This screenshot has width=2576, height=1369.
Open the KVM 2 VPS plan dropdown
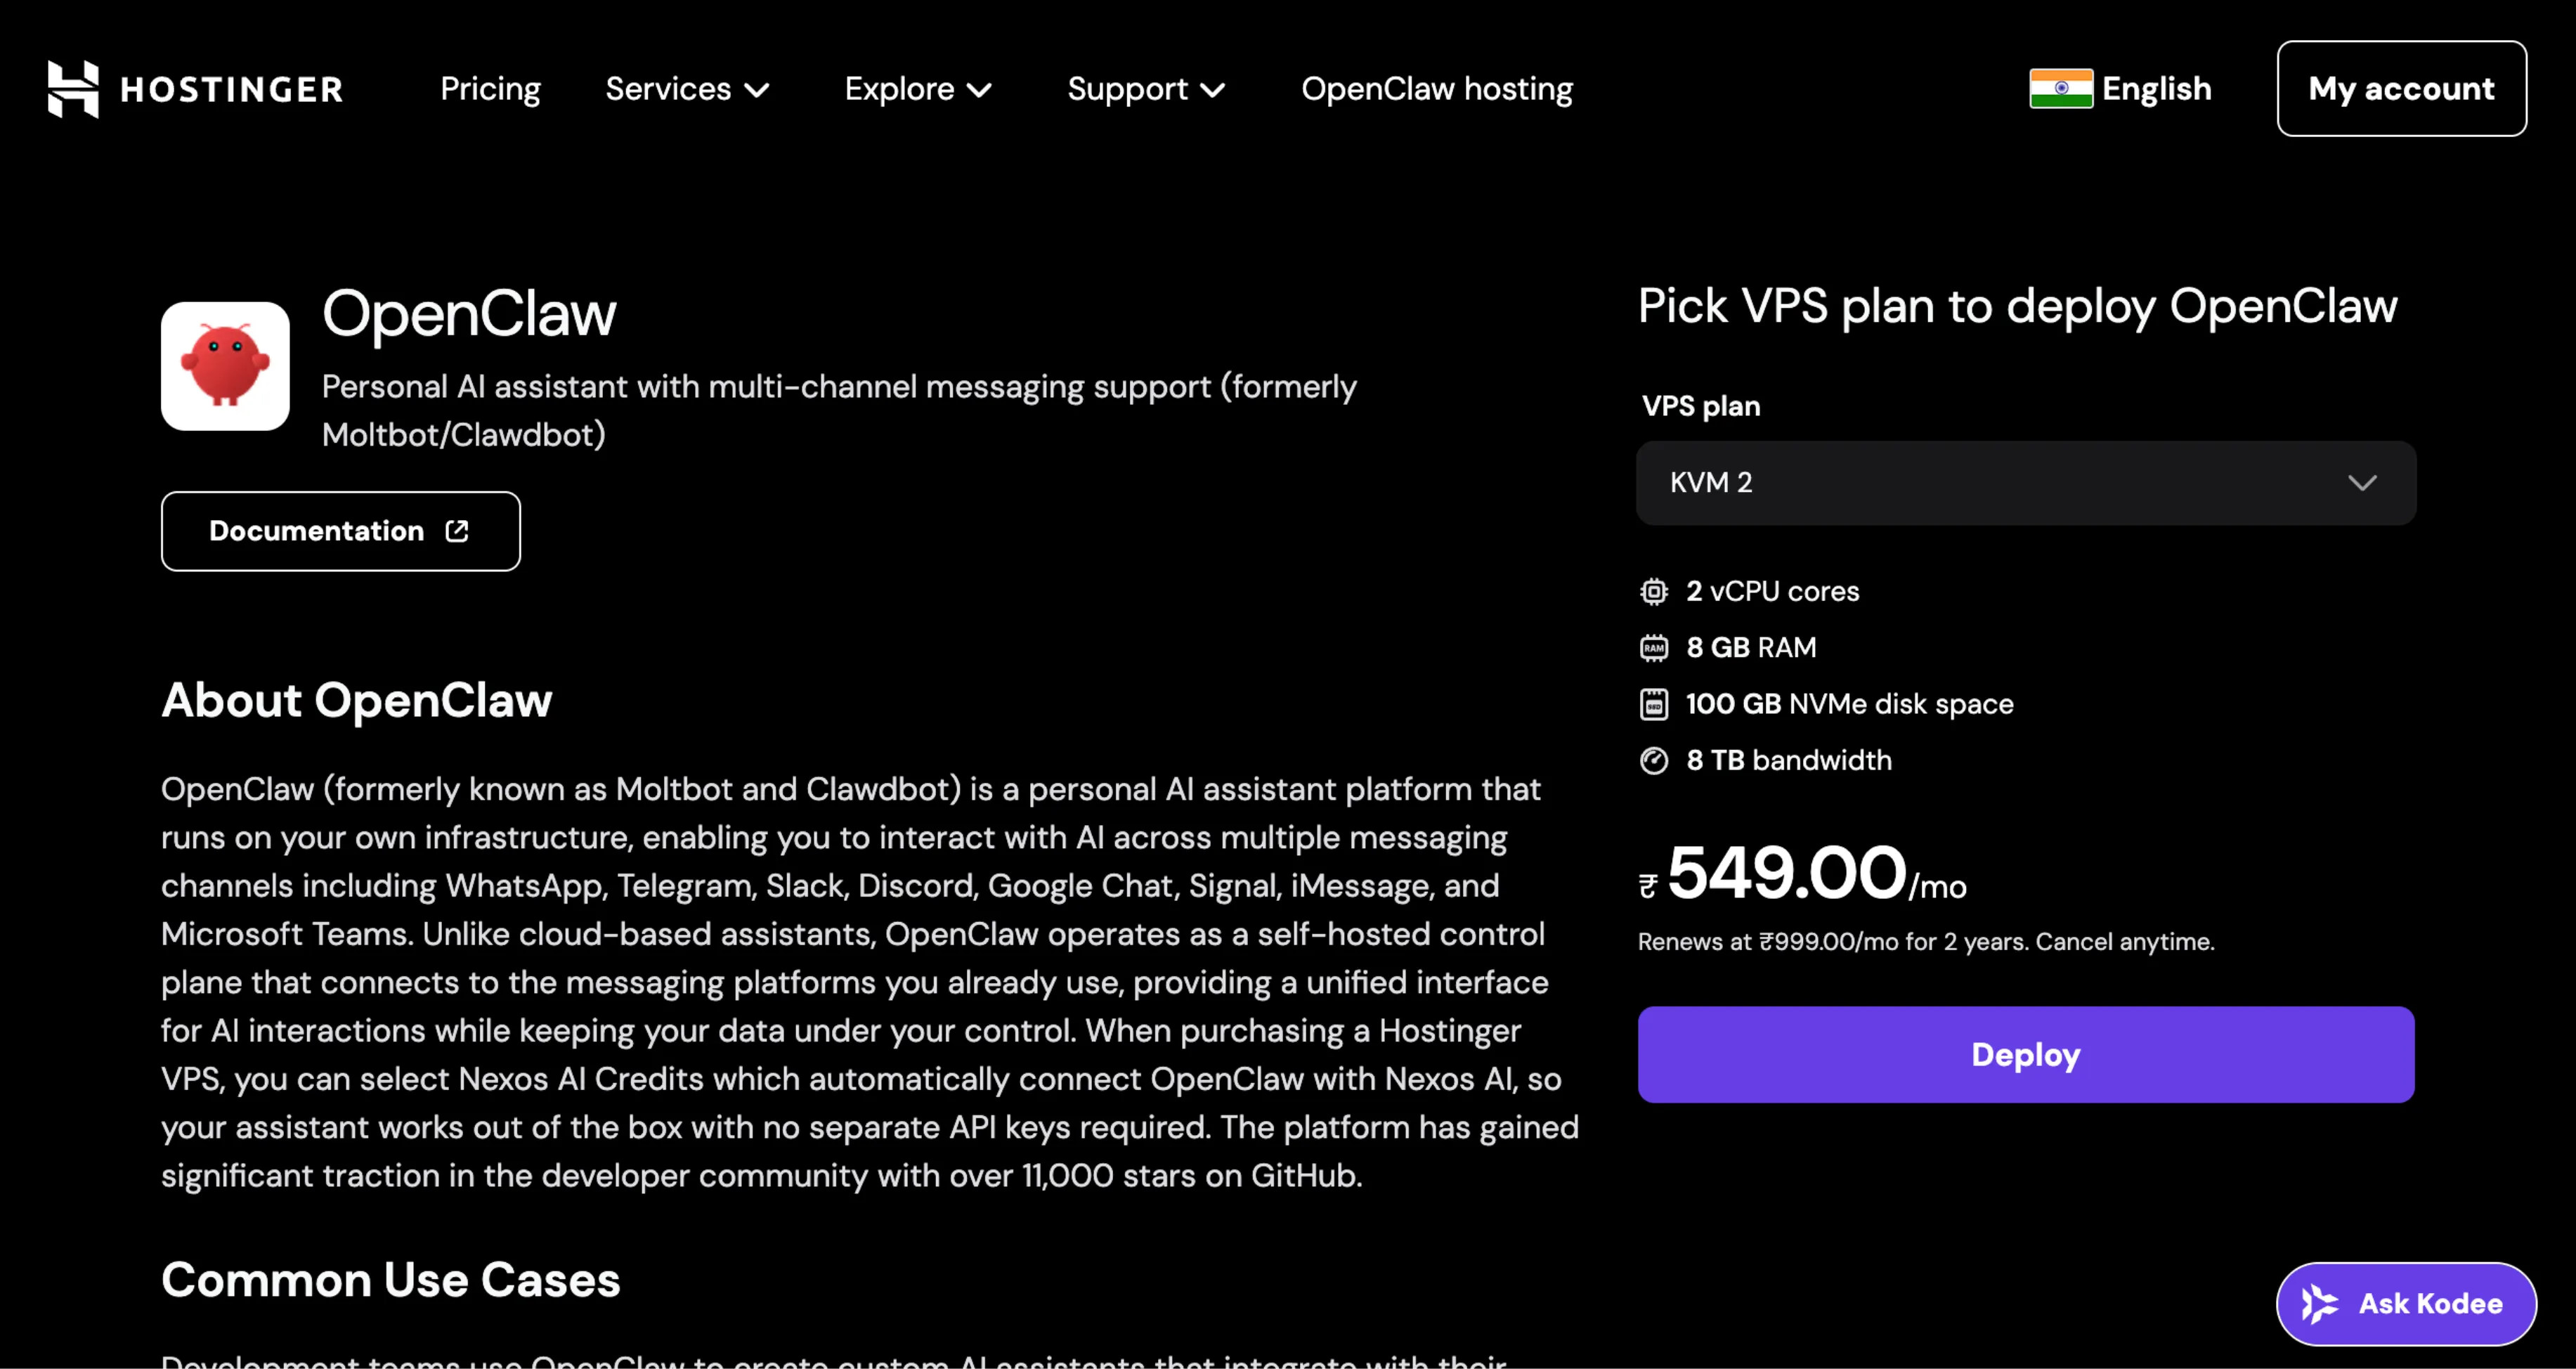[2025, 483]
